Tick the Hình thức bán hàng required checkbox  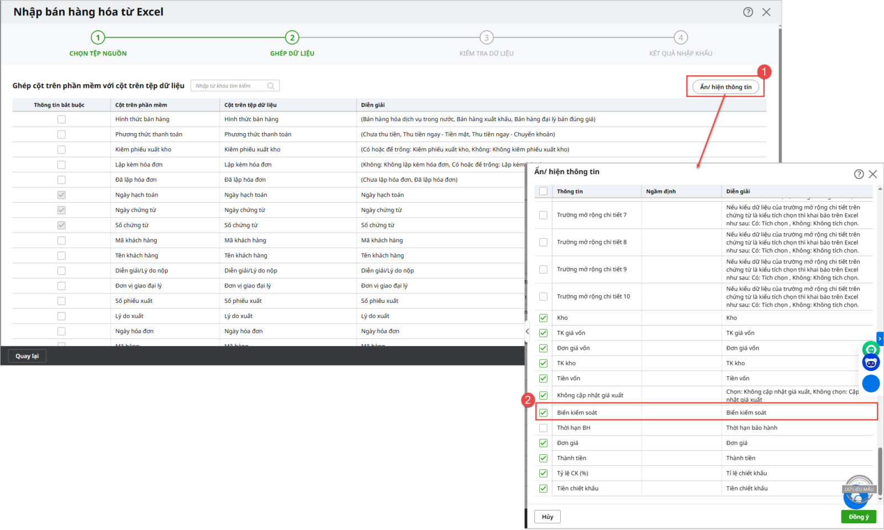point(61,119)
